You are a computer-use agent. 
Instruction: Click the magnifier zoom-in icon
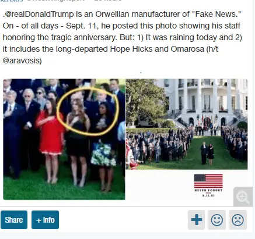pos(243,197)
